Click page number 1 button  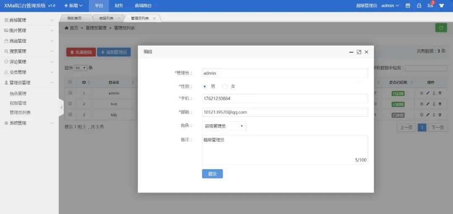tap(422, 127)
